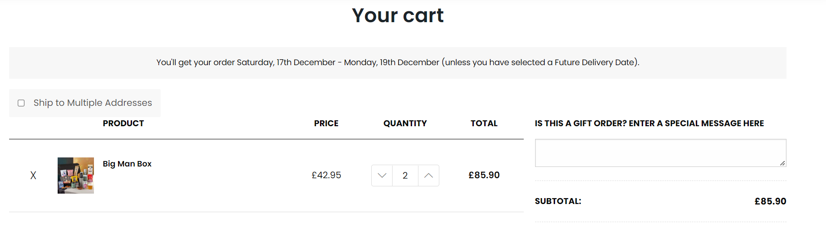
Task: Click the TOTAL column header
Action: click(x=484, y=123)
